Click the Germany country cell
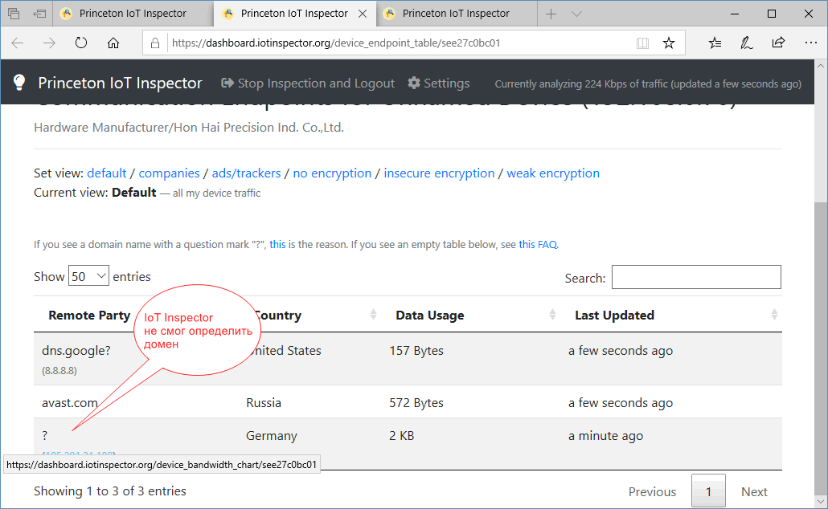Viewport: 828px width, 509px height. tap(272, 436)
